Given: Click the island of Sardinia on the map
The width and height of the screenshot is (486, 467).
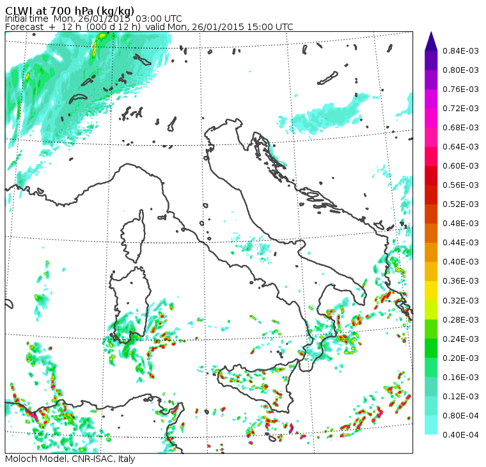Looking at the screenshot, I should tap(130, 305).
